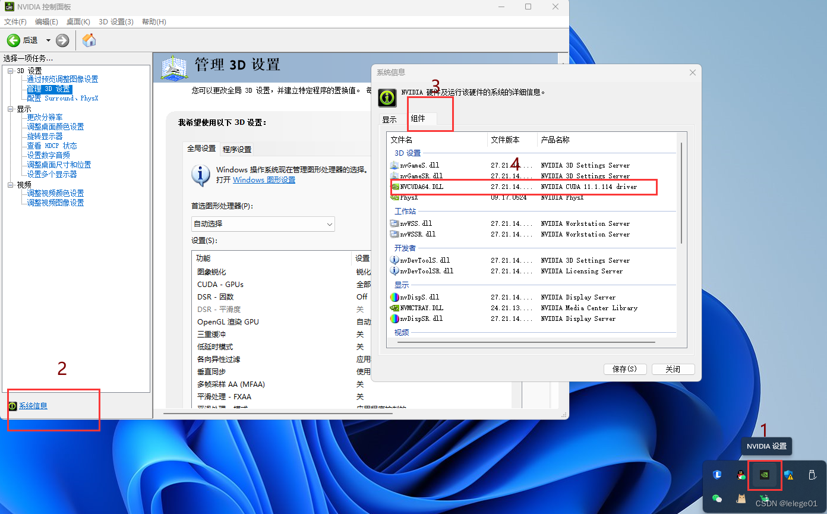Select the nvGameS.dll file row
The image size is (827, 514).
[x=532, y=165]
